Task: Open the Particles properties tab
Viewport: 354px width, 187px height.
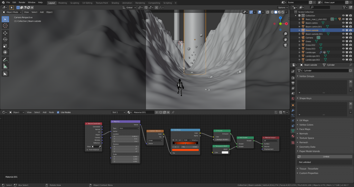Action: (293, 116)
